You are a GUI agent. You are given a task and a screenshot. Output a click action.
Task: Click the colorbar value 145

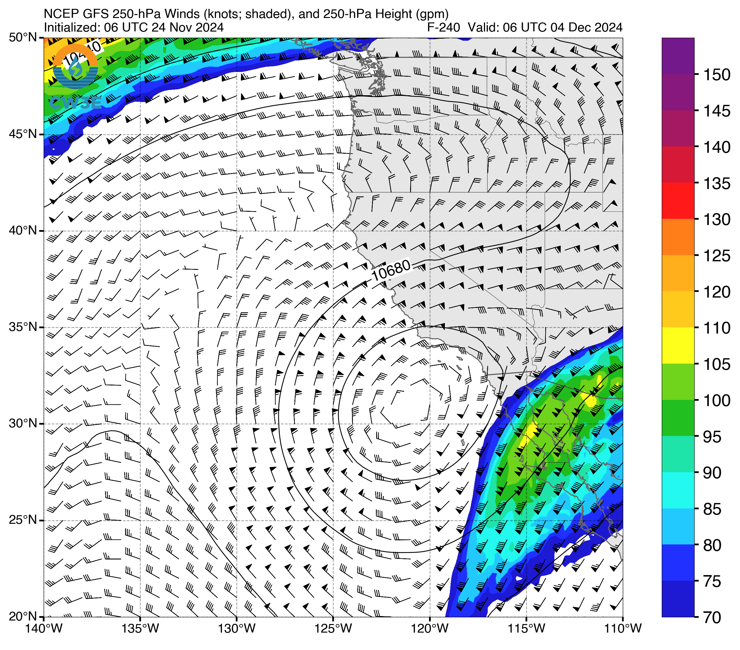click(x=717, y=111)
